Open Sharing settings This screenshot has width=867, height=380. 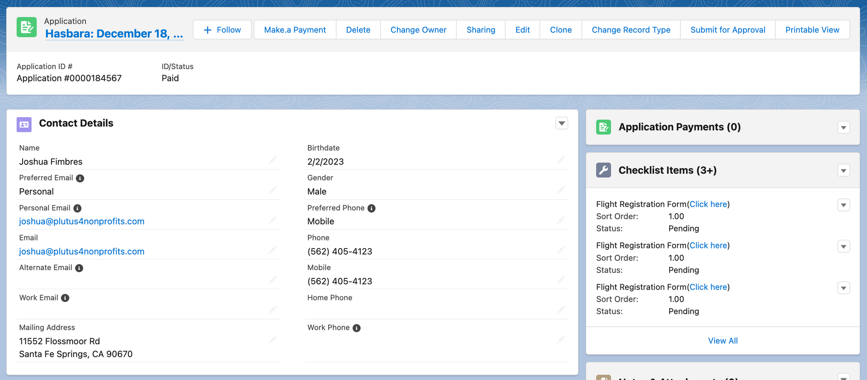pos(481,30)
